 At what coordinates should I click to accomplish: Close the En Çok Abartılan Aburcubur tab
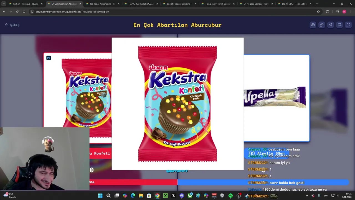[80, 4]
